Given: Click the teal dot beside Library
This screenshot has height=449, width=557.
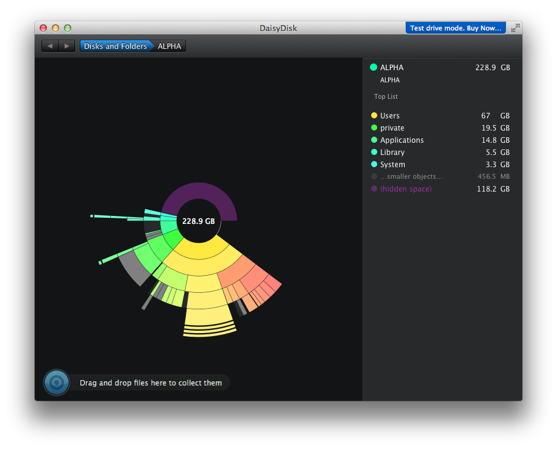Looking at the screenshot, I should (x=374, y=152).
